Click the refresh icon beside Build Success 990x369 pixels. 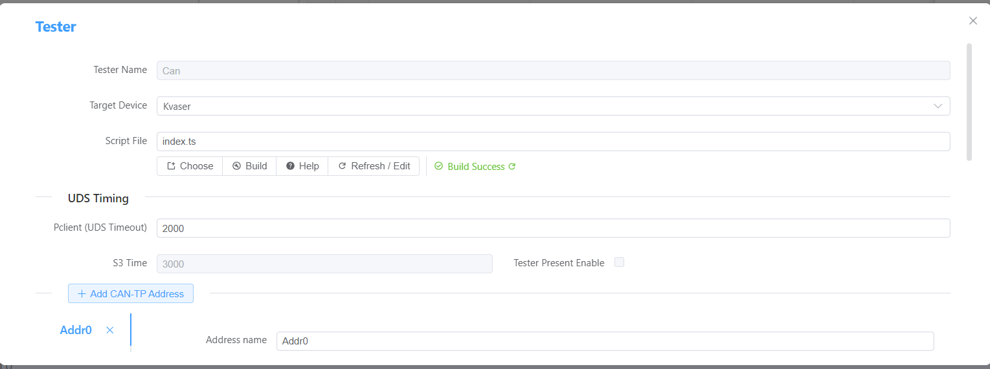point(512,167)
